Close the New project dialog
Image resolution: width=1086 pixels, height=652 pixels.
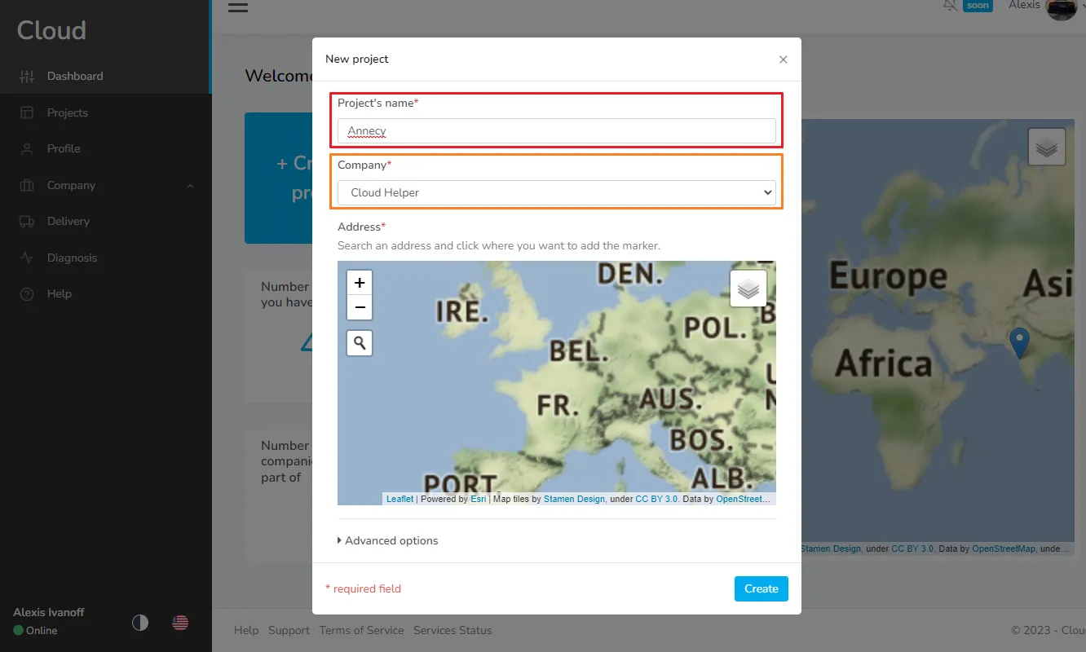[783, 59]
